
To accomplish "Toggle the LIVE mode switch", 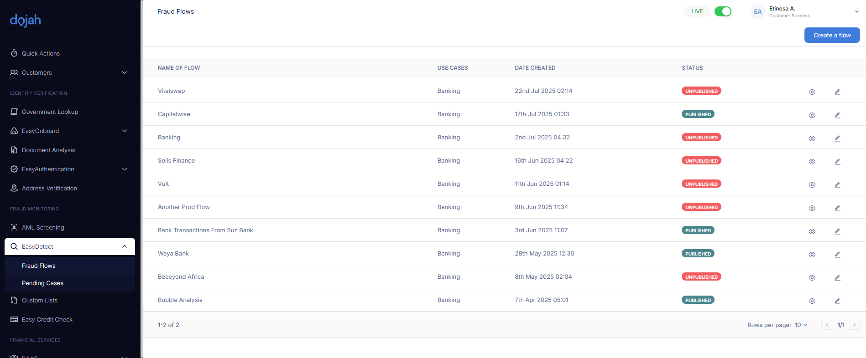I will [722, 11].
